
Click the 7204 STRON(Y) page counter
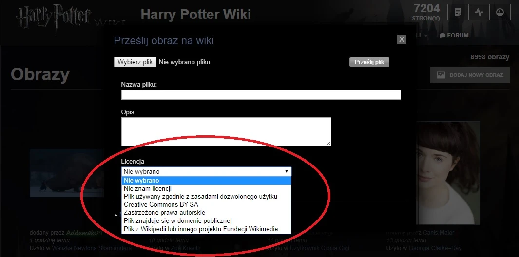coord(426,12)
